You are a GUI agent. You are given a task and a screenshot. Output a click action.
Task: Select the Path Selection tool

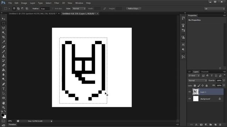(4, 93)
